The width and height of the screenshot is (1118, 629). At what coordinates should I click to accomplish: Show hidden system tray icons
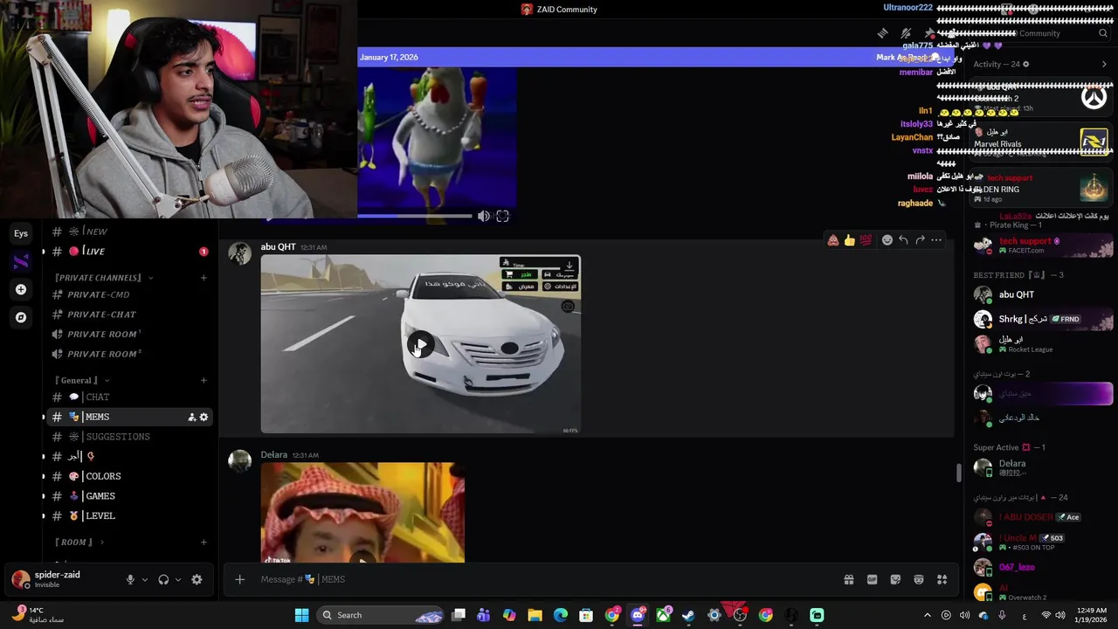(928, 615)
